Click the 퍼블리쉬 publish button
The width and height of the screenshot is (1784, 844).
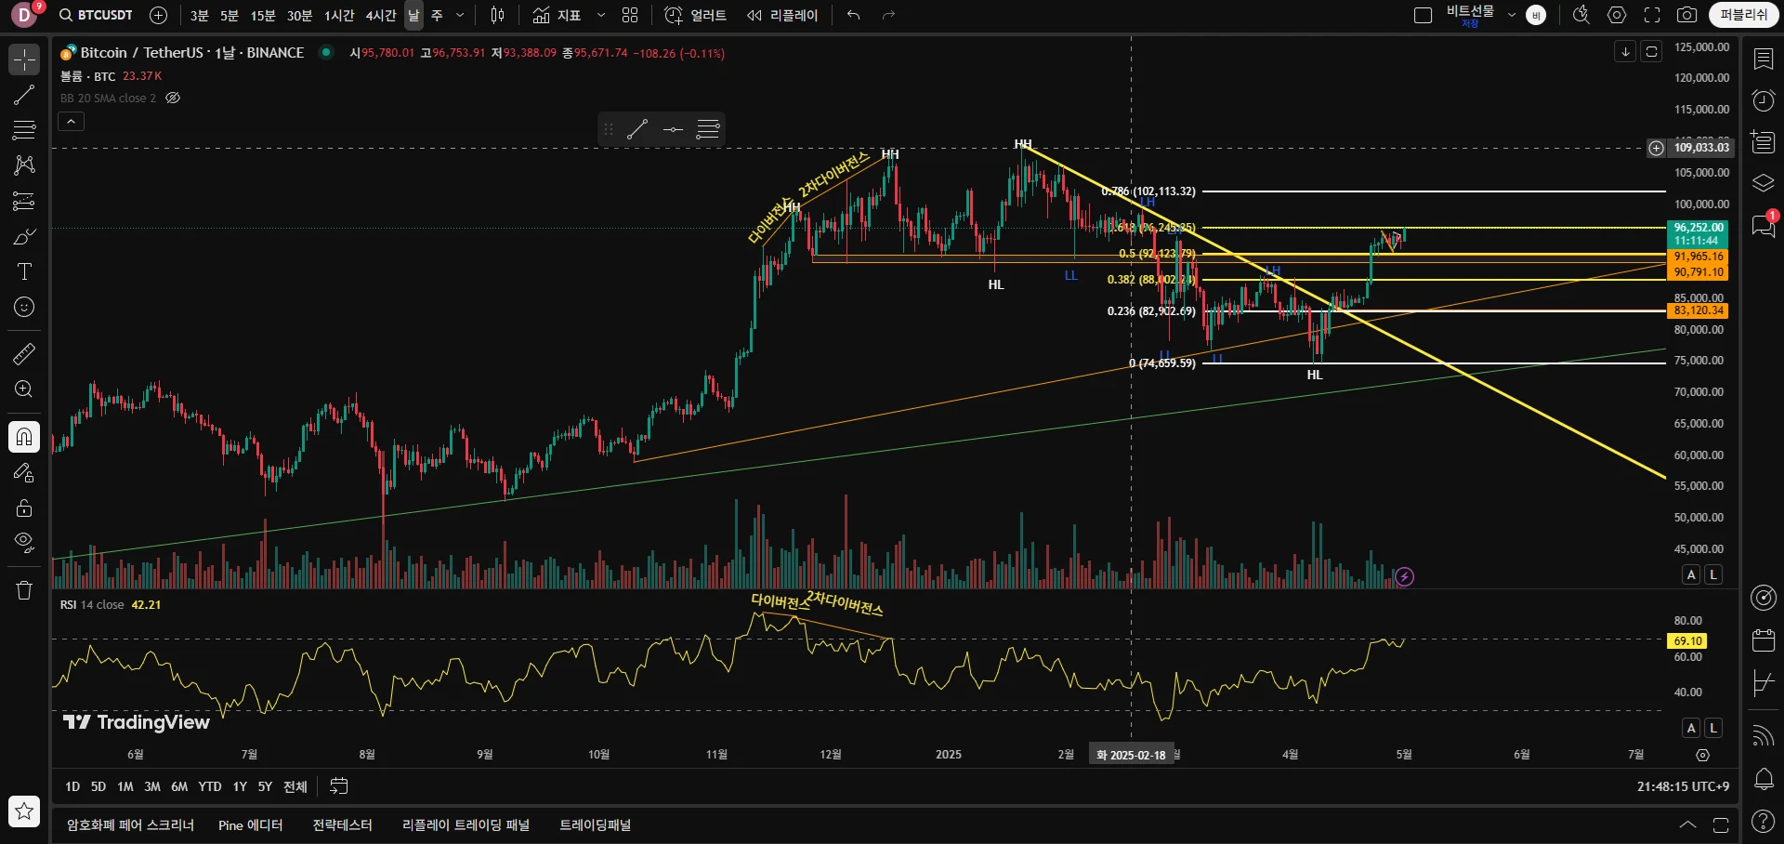tap(1744, 15)
